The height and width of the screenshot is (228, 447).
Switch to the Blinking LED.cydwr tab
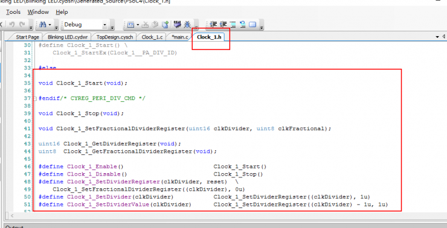pos(68,37)
